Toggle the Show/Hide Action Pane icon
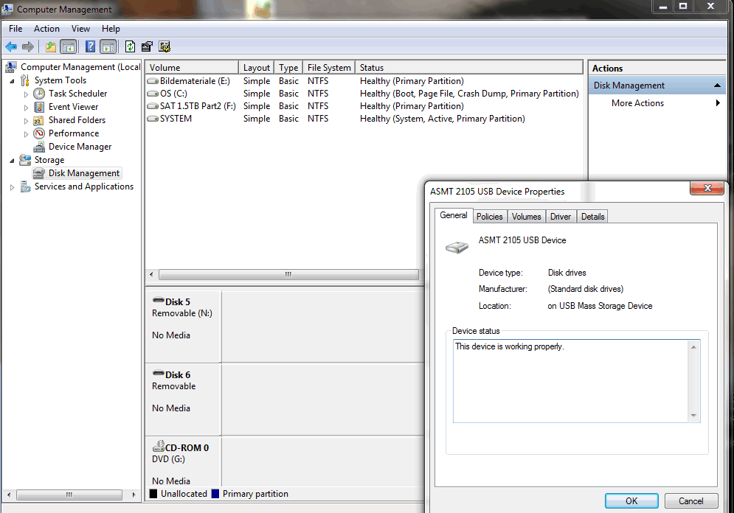This screenshot has width=734, height=513. [x=108, y=46]
